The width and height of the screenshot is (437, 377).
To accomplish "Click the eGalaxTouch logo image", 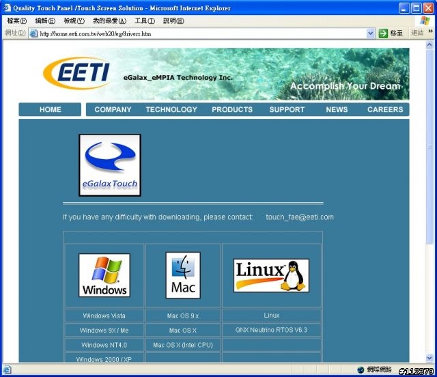I will 110,165.
